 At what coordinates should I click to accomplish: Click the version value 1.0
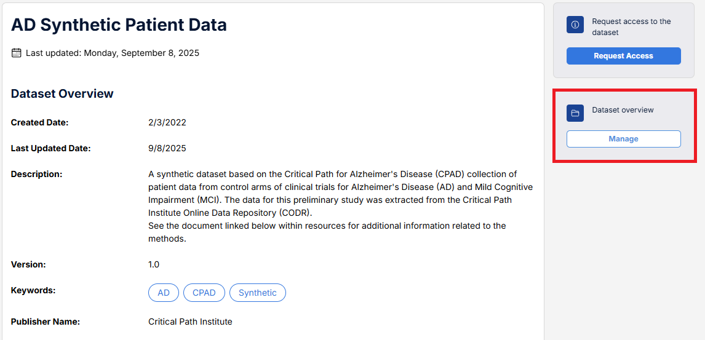tap(154, 264)
